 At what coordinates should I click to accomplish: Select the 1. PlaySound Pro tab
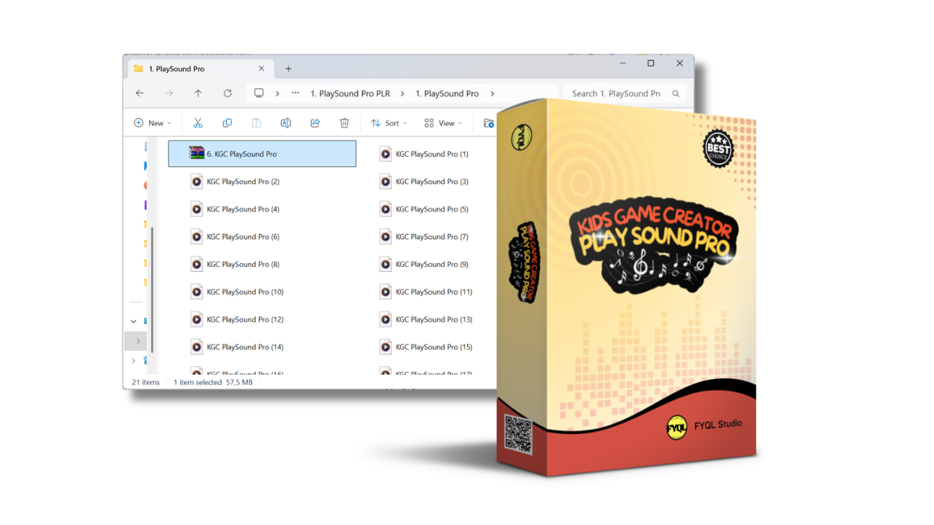pos(201,69)
